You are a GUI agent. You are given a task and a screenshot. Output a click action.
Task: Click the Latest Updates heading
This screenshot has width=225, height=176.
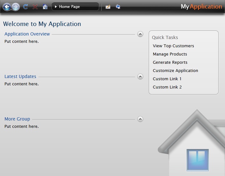coord(20,76)
